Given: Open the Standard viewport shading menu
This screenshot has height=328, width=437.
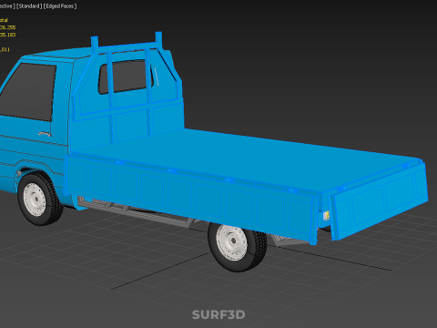Looking at the screenshot, I should pyautogui.click(x=29, y=6).
